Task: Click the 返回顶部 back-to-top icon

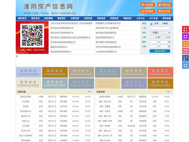Action: tap(185, 65)
